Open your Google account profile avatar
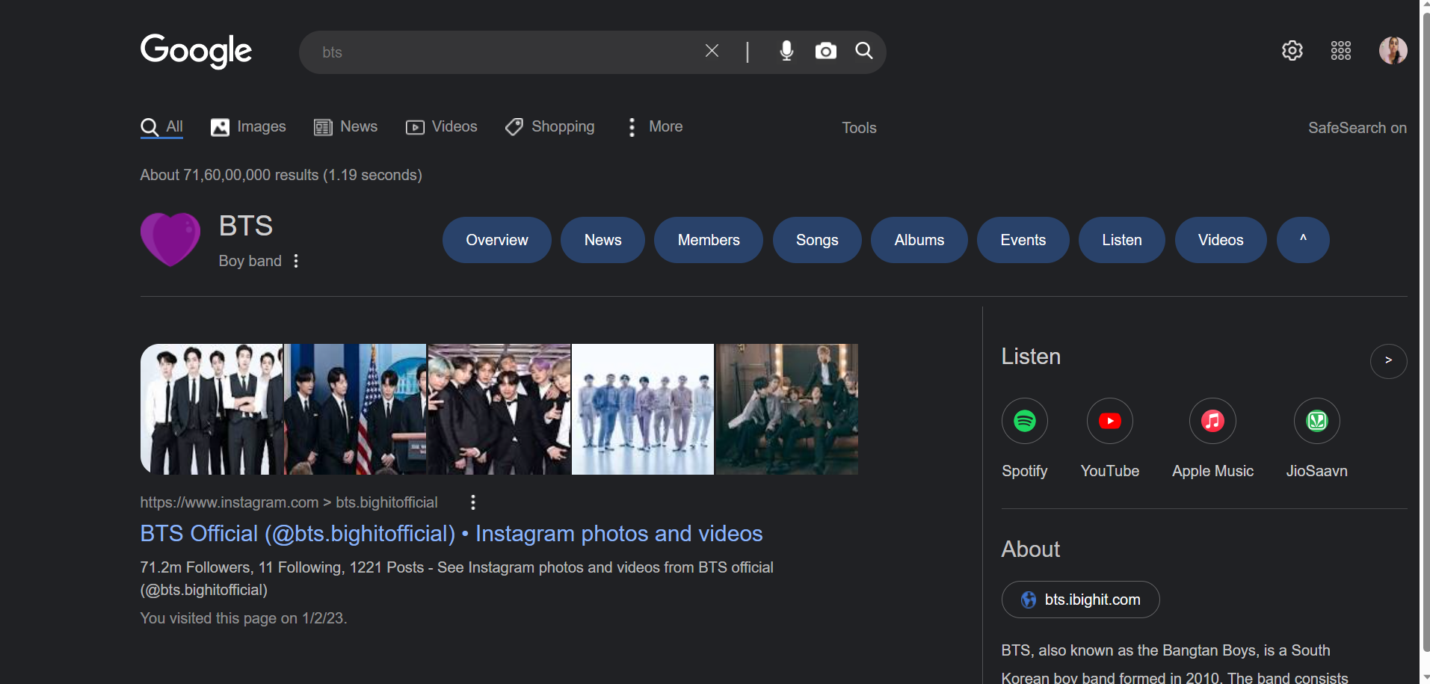The image size is (1430, 684). (1393, 50)
